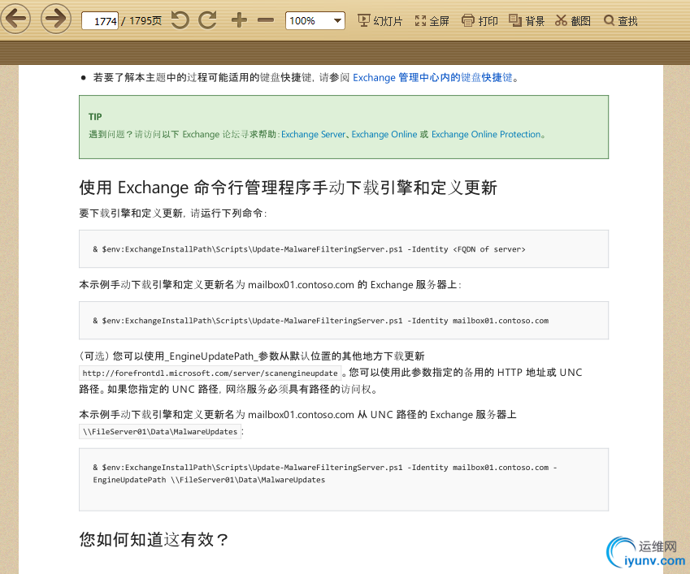
Task: Click the text 要下载引擎和定义更新
Action: [x=131, y=214]
